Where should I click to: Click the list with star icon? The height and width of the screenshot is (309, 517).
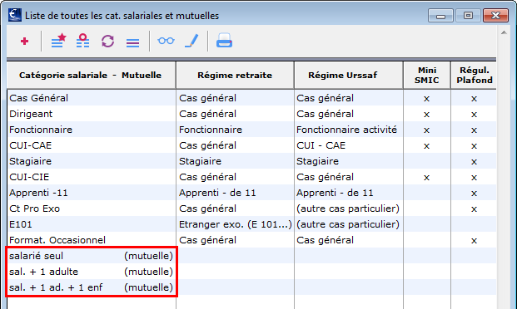tap(58, 41)
